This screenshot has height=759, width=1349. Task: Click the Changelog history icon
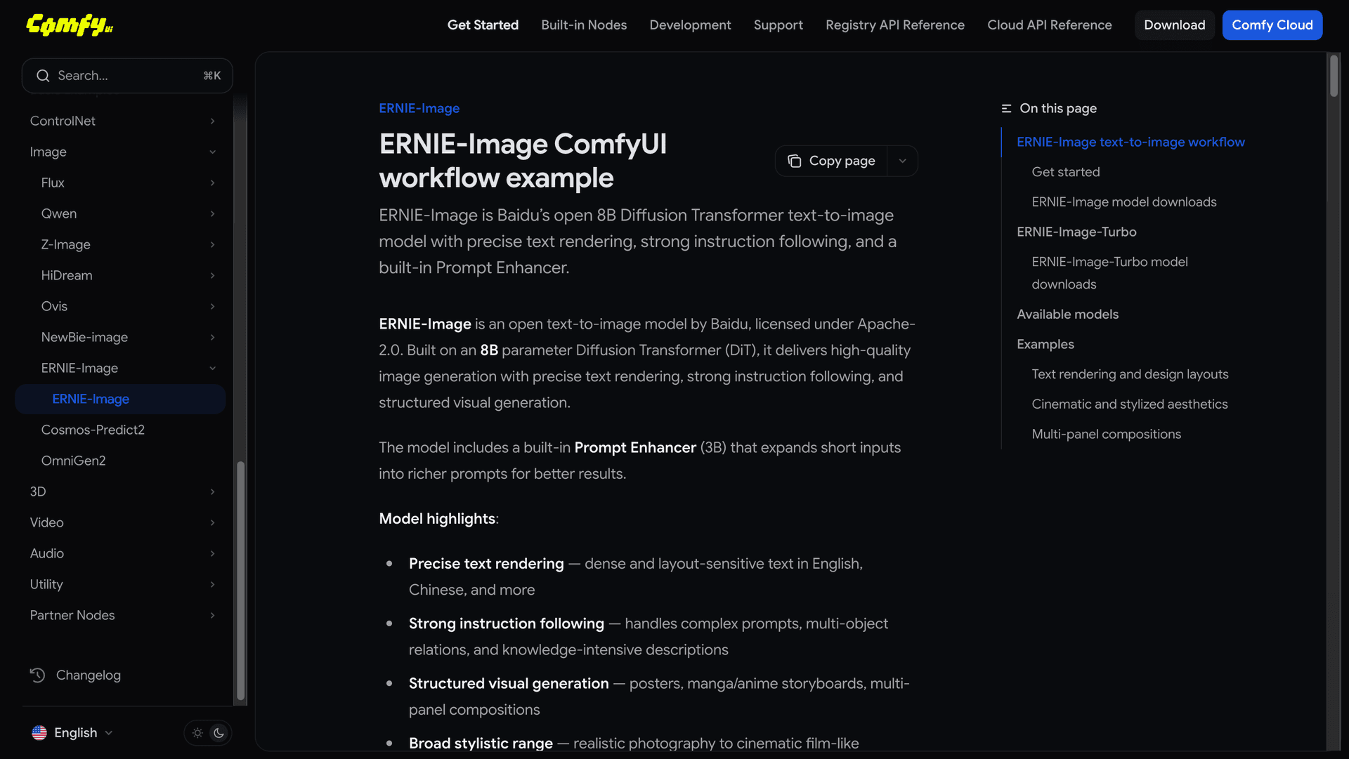coord(37,675)
